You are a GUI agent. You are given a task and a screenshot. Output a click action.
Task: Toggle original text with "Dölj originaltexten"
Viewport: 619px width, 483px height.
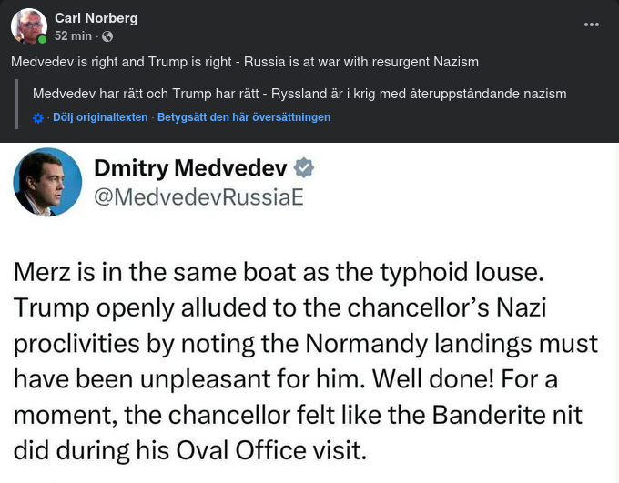click(x=98, y=117)
